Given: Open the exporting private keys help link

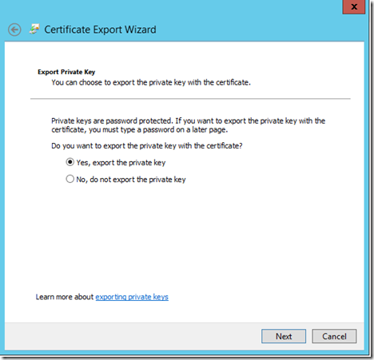Looking at the screenshot, I should pyautogui.click(x=132, y=297).
